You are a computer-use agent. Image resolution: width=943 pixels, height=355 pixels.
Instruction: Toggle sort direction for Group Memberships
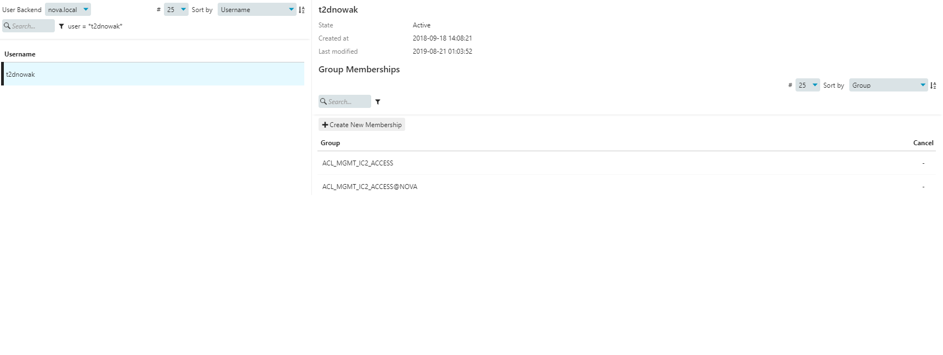(933, 85)
